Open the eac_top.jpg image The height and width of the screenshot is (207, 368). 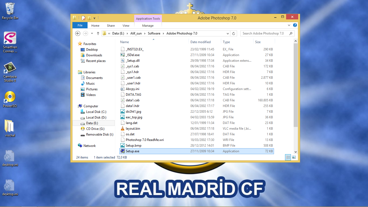tap(133, 117)
